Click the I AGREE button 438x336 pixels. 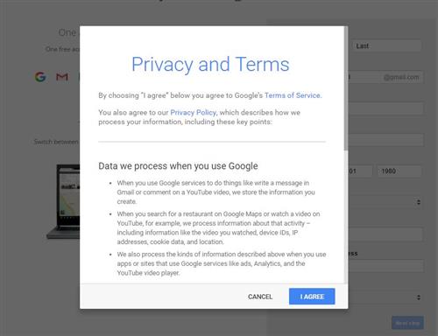click(312, 297)
